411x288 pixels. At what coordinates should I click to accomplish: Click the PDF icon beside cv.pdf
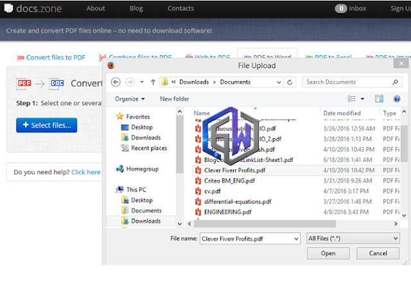click(198, 191)
